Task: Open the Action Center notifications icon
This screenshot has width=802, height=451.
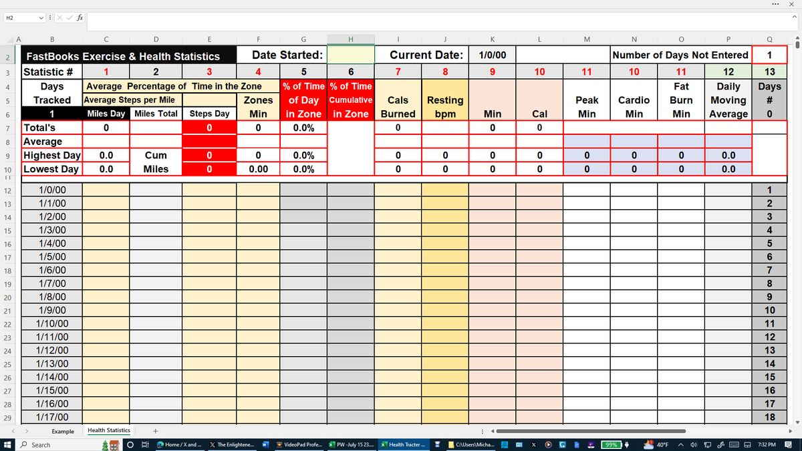Action: point(789,444)
